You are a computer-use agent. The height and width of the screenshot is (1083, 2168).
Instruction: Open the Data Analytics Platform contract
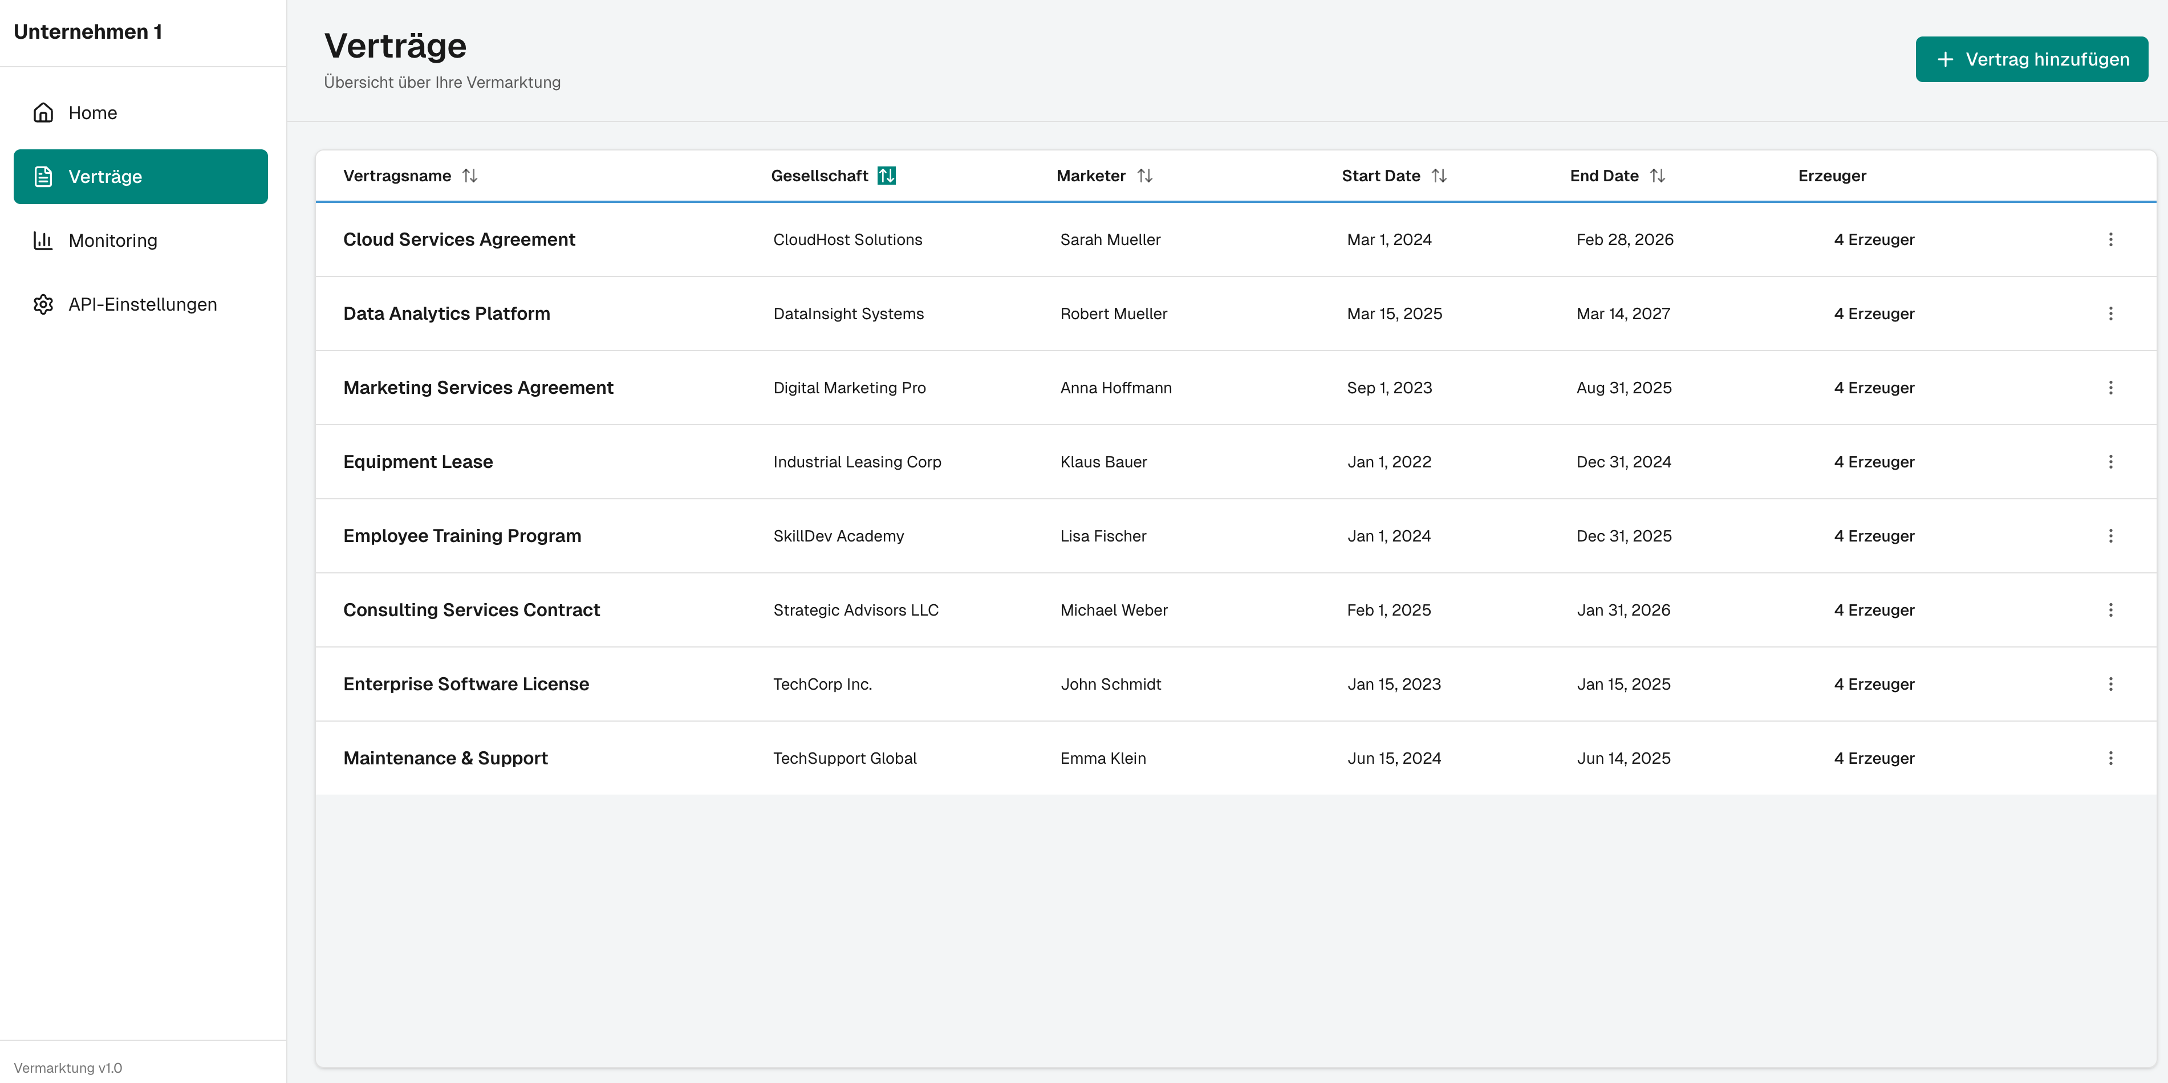tap(447, 313)
